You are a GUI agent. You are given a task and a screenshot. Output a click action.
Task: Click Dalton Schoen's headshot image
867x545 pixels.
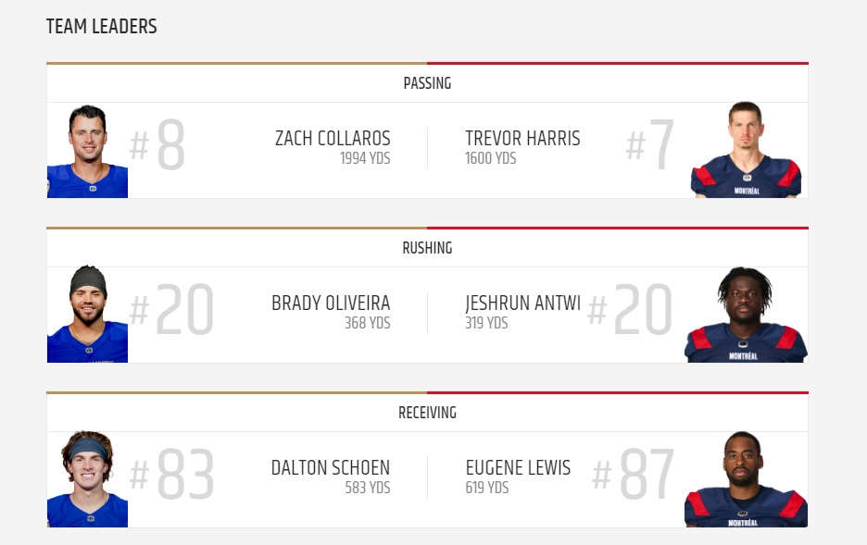pyautogui.click(x=87, y=480)
